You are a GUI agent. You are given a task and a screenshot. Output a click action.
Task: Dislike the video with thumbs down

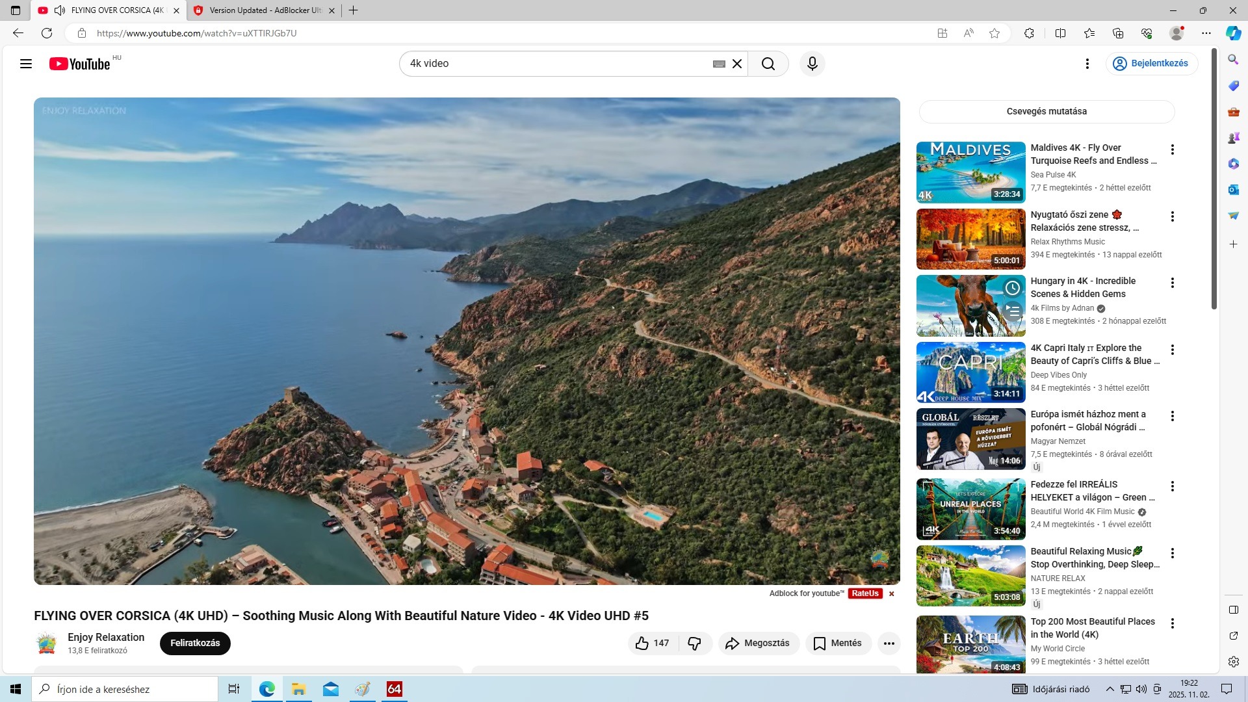[694, 643]
